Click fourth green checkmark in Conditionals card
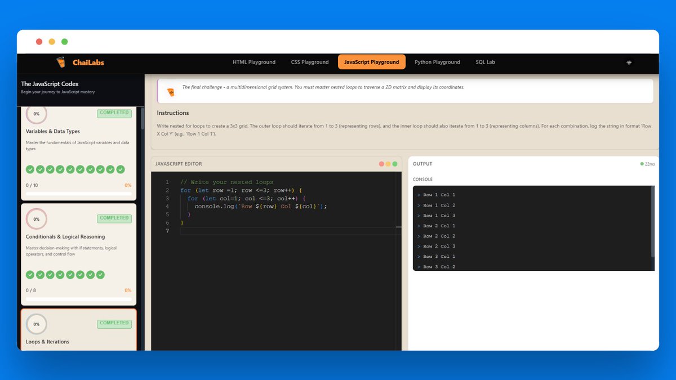This screenshot has width=676, height=380. tap(60, 275)
